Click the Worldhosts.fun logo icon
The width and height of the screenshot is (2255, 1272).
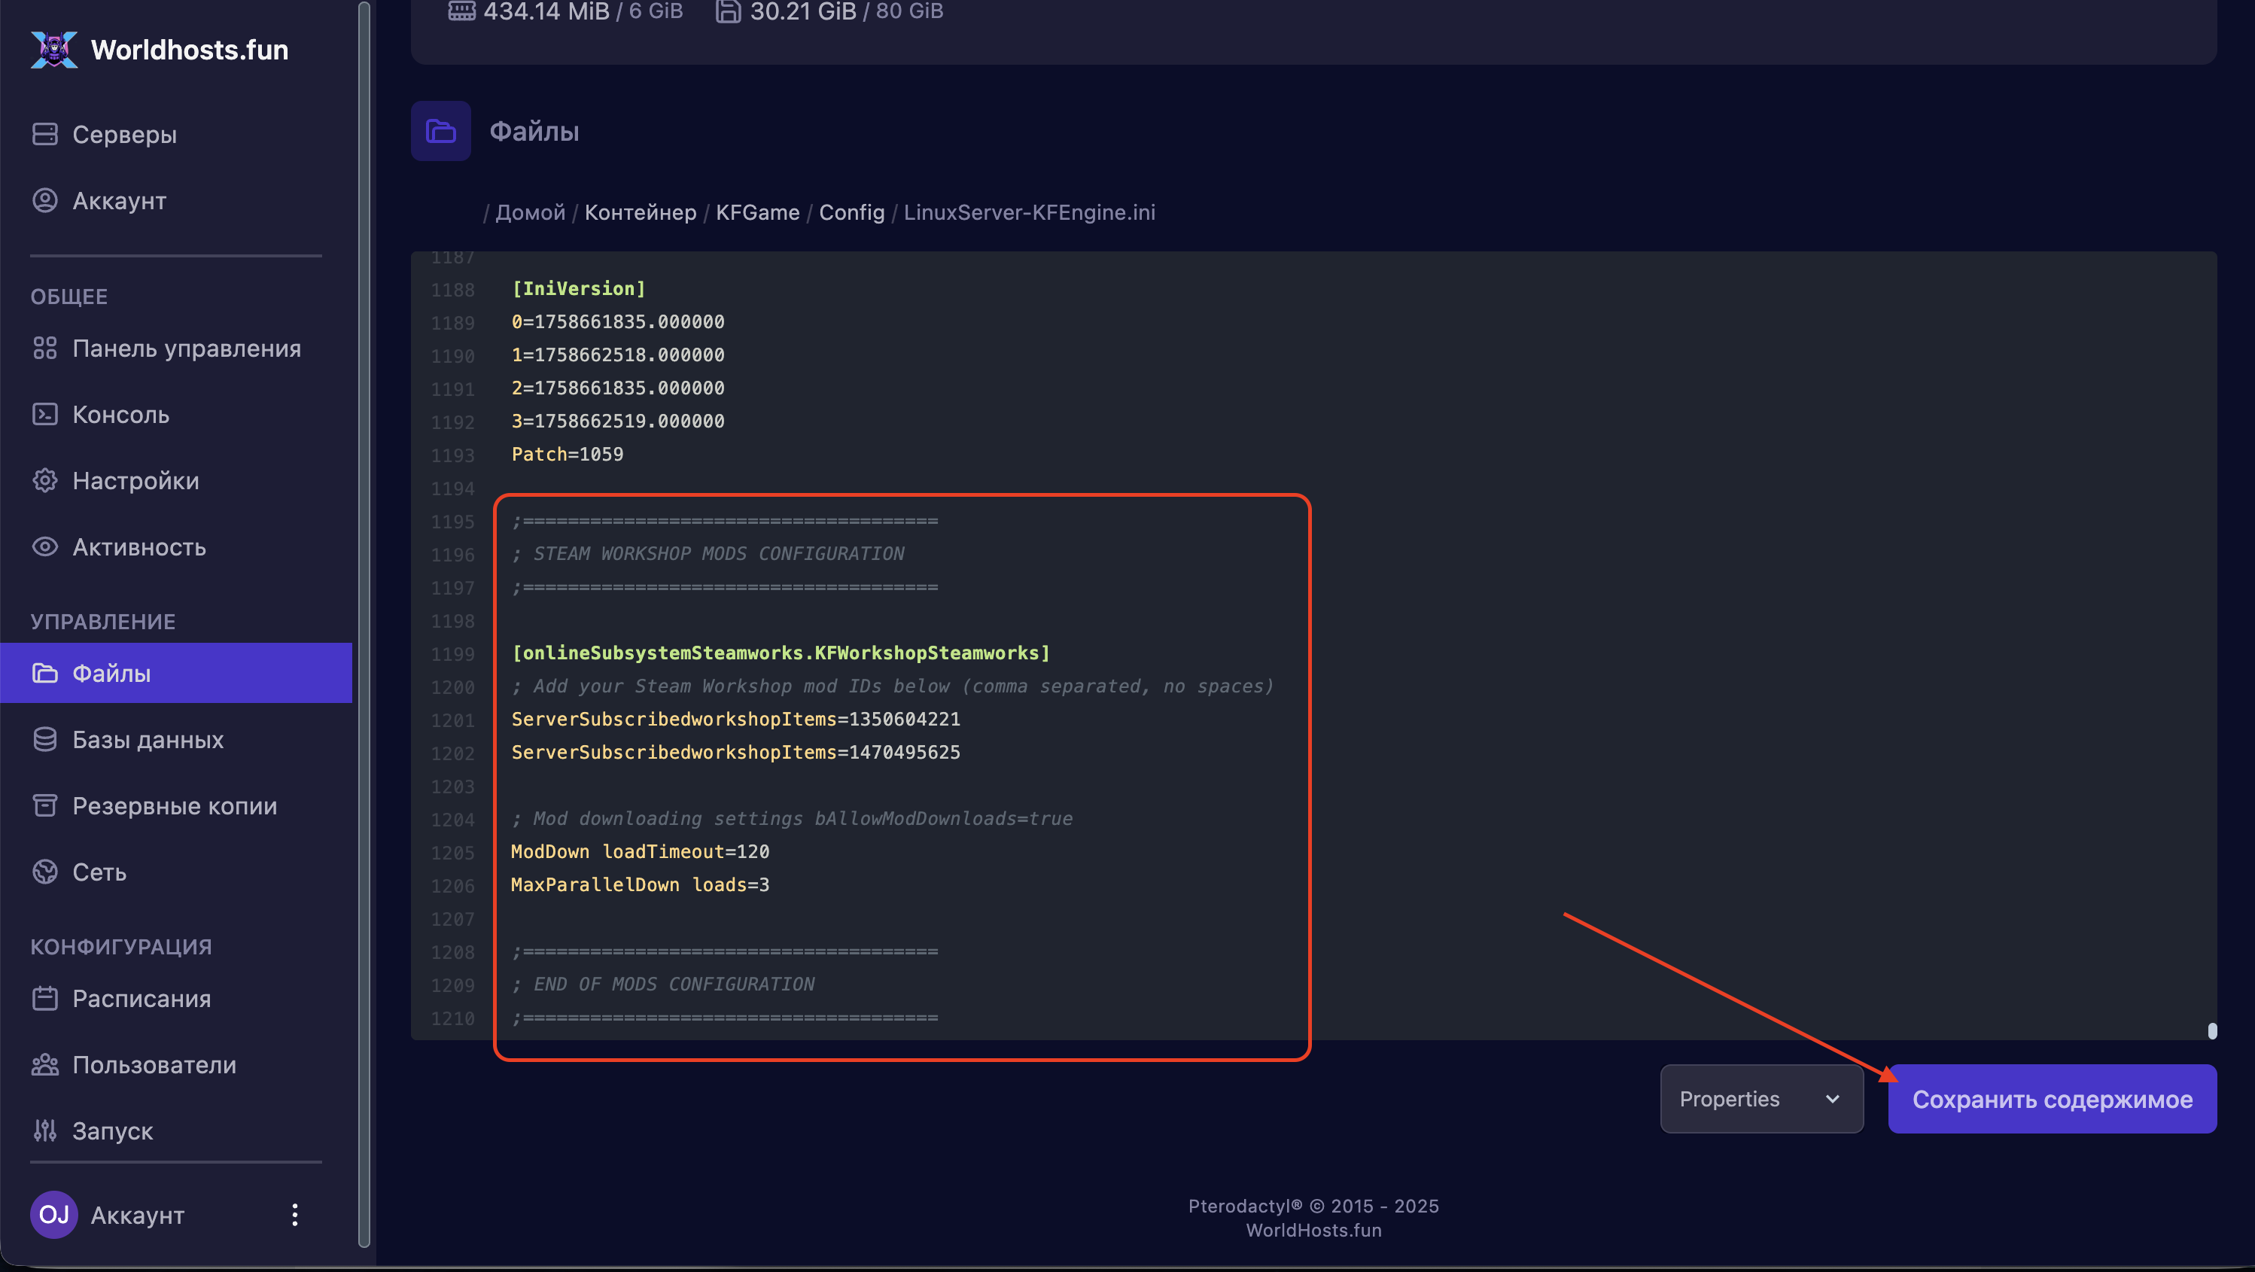[54, 49]
